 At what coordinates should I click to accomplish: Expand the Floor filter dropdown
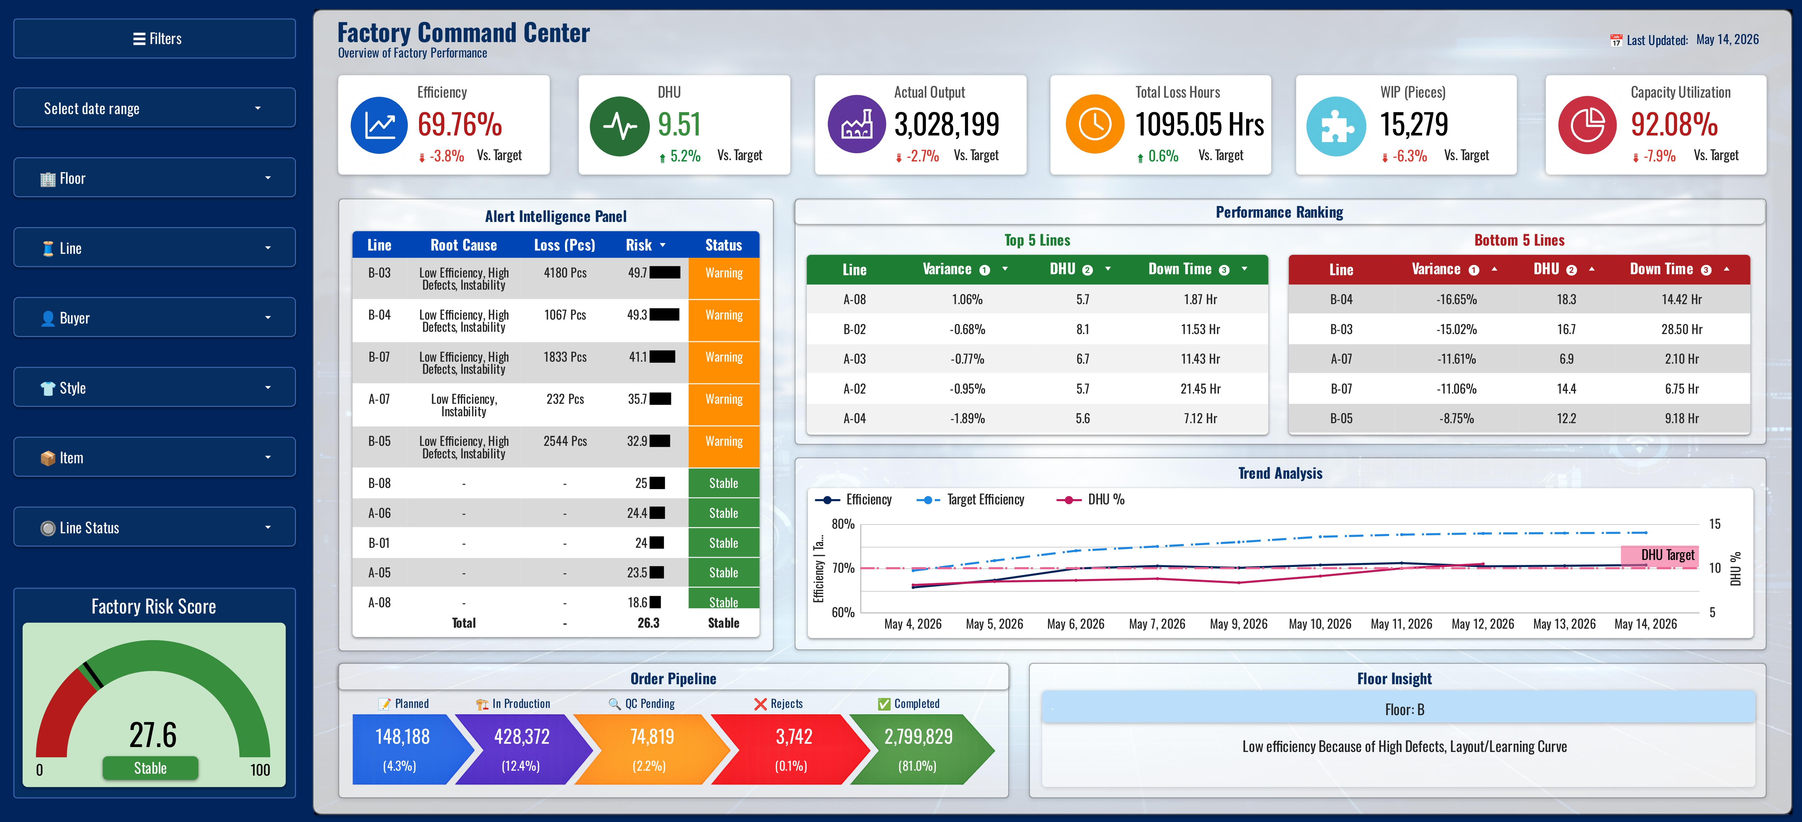155,178
